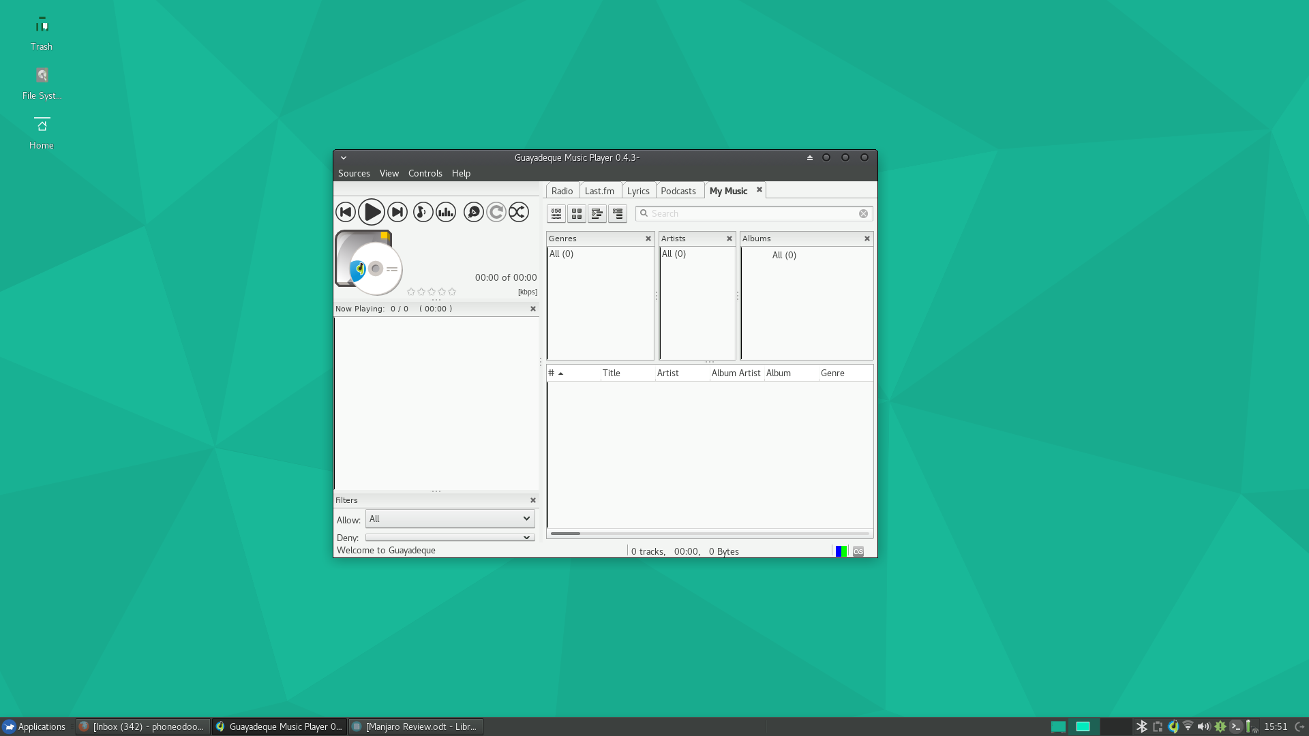Switch to the Inbox browser taskbar window
This screenshot has width=1309, height=736.
(x=142, y=726)
